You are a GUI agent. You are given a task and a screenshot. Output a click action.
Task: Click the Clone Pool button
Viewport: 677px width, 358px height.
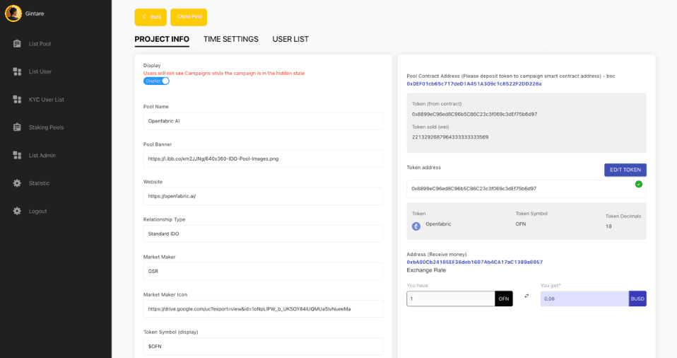click(189, 17)
